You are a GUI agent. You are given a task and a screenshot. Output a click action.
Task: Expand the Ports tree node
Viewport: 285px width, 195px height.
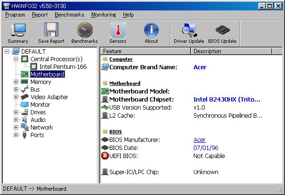point(16,135)
